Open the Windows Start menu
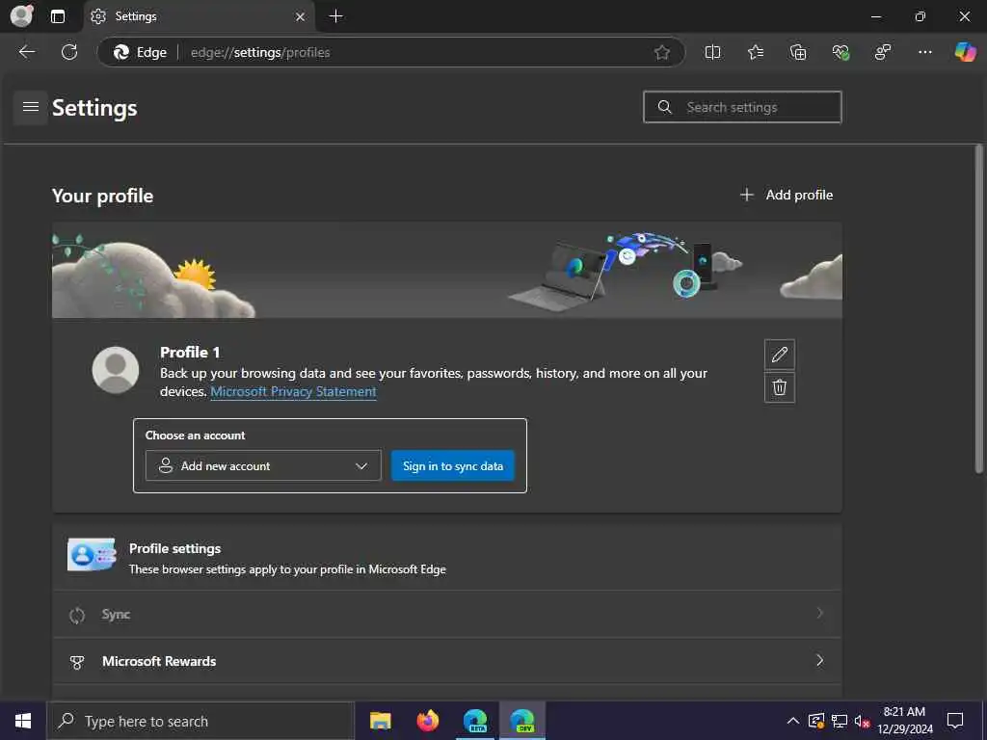 (23, 721)
